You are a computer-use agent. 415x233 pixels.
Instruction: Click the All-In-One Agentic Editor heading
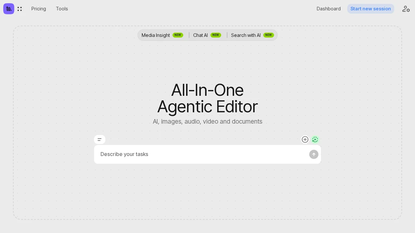point(207,98)
